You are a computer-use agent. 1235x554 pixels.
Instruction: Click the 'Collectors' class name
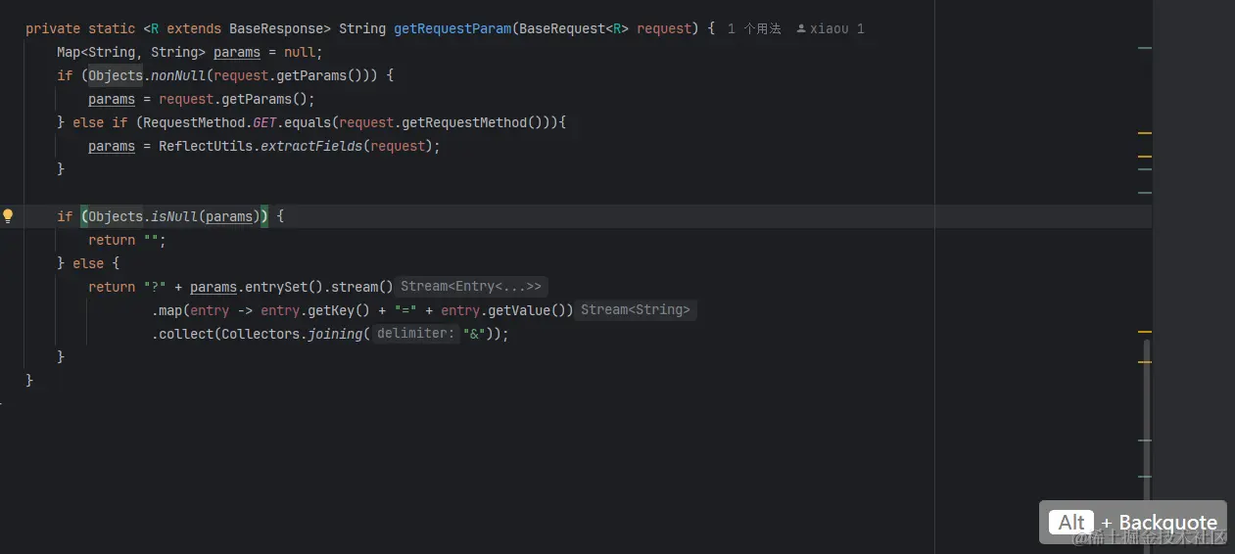click(261, 334)
